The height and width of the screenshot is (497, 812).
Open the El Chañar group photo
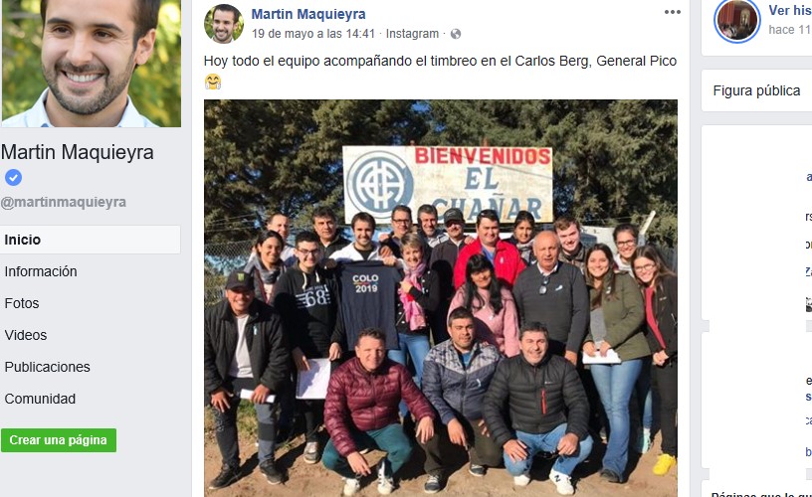(441, 298)
